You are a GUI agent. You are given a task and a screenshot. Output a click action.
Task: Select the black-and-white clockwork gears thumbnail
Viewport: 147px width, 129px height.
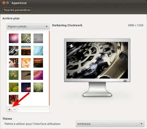14,51
